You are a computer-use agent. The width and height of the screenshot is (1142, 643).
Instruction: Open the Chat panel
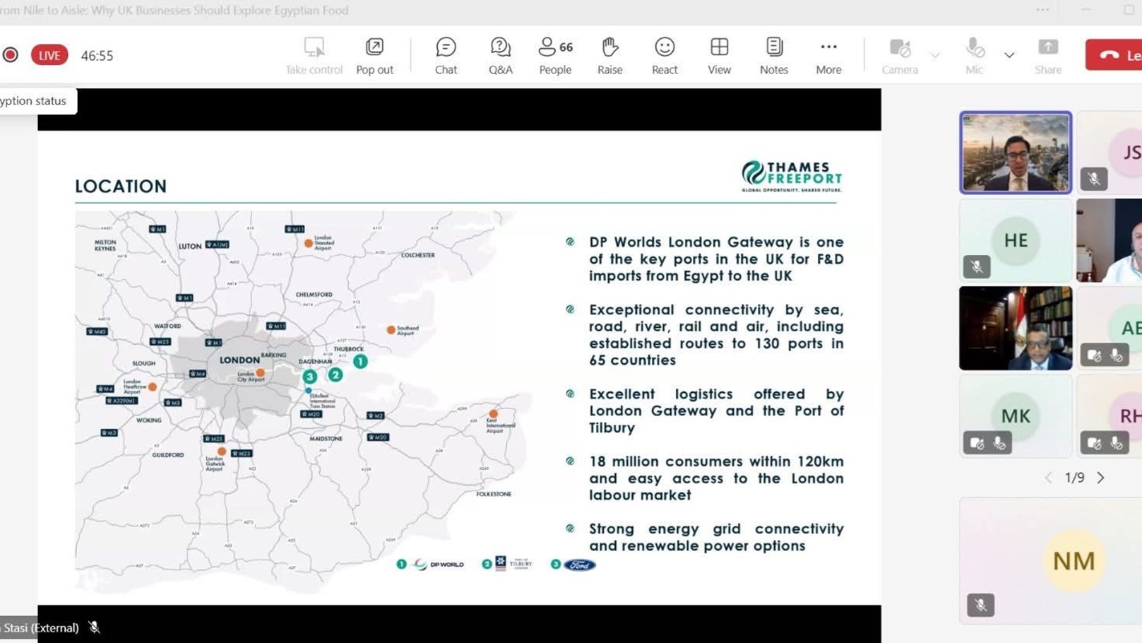point(446,56)
